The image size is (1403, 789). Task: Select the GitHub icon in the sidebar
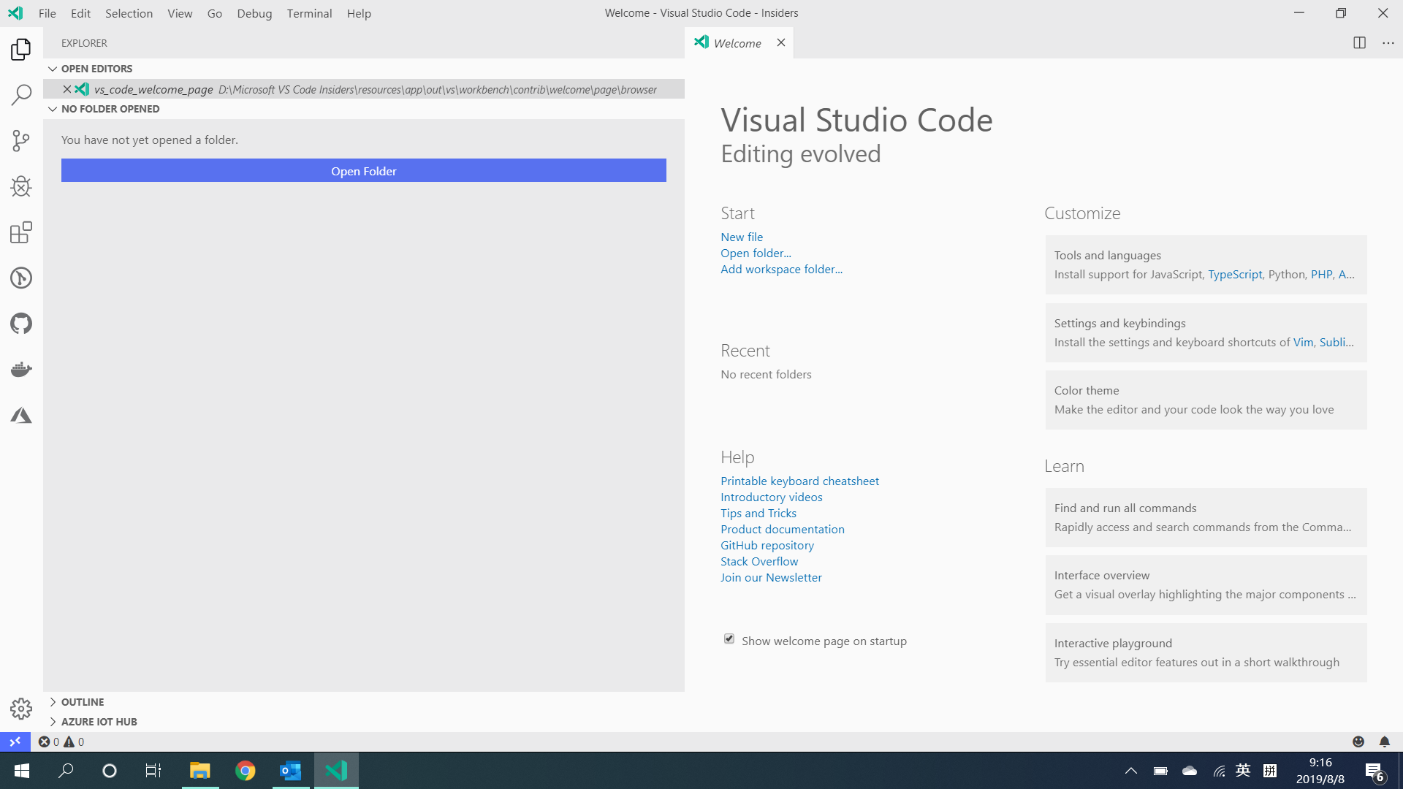21,324
